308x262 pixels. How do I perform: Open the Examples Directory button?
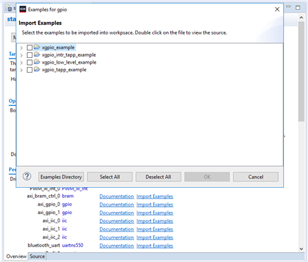click(x=61, y=177)
